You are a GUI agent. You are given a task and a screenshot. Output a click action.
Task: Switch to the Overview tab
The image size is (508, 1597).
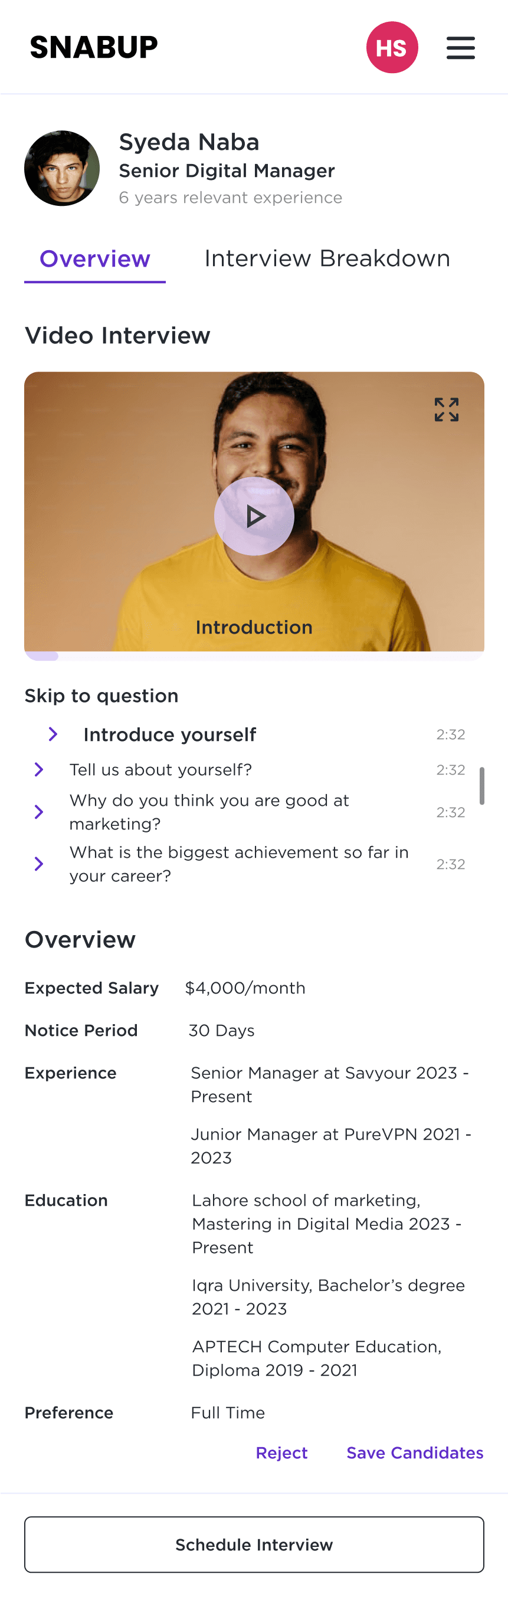pyautogui.click(x=95, y=259)
